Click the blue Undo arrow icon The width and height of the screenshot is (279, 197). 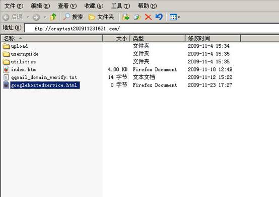coord(159,17)
